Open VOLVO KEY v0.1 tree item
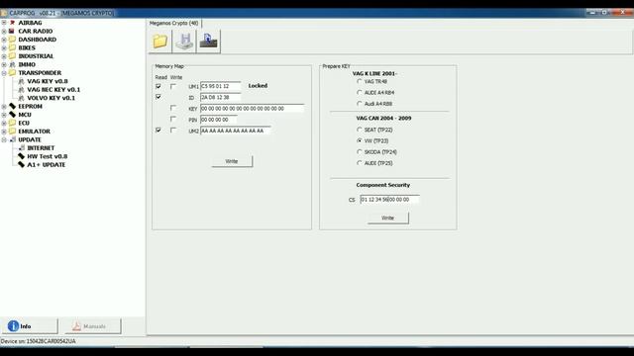The width and height of the screenshot is (634, 356). (51, 98)
